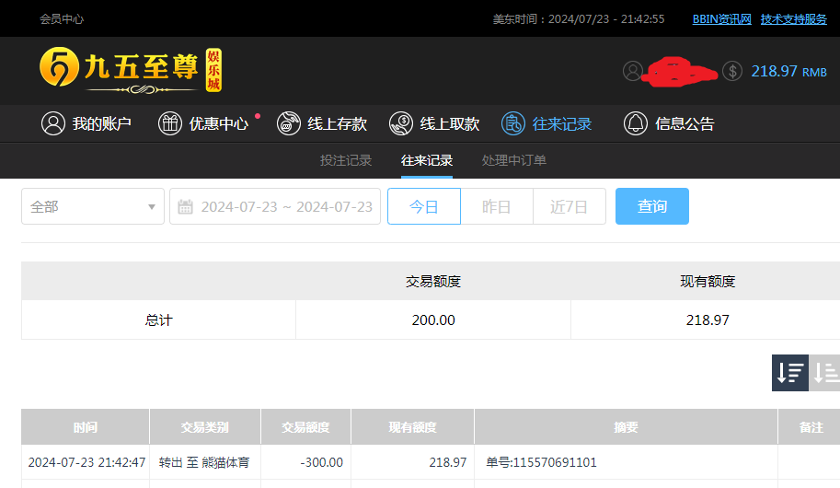
Task: Select the 近7日 date range option
Action: coord(569,206)
